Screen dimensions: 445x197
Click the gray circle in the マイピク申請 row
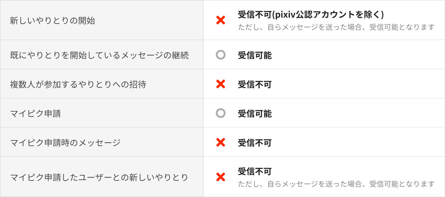220,113
